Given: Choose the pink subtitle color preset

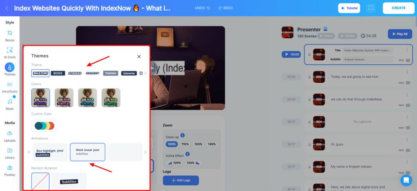Looking at the screenshot, I should (x=64, y=98).
